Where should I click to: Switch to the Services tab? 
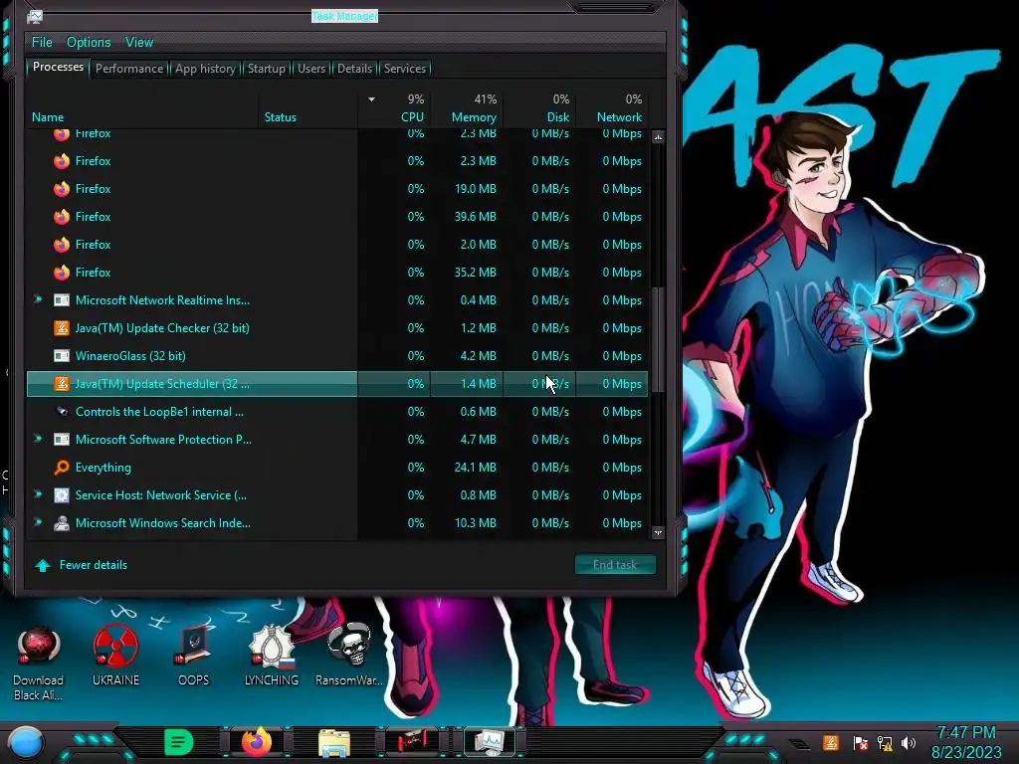tap(405, 69)
